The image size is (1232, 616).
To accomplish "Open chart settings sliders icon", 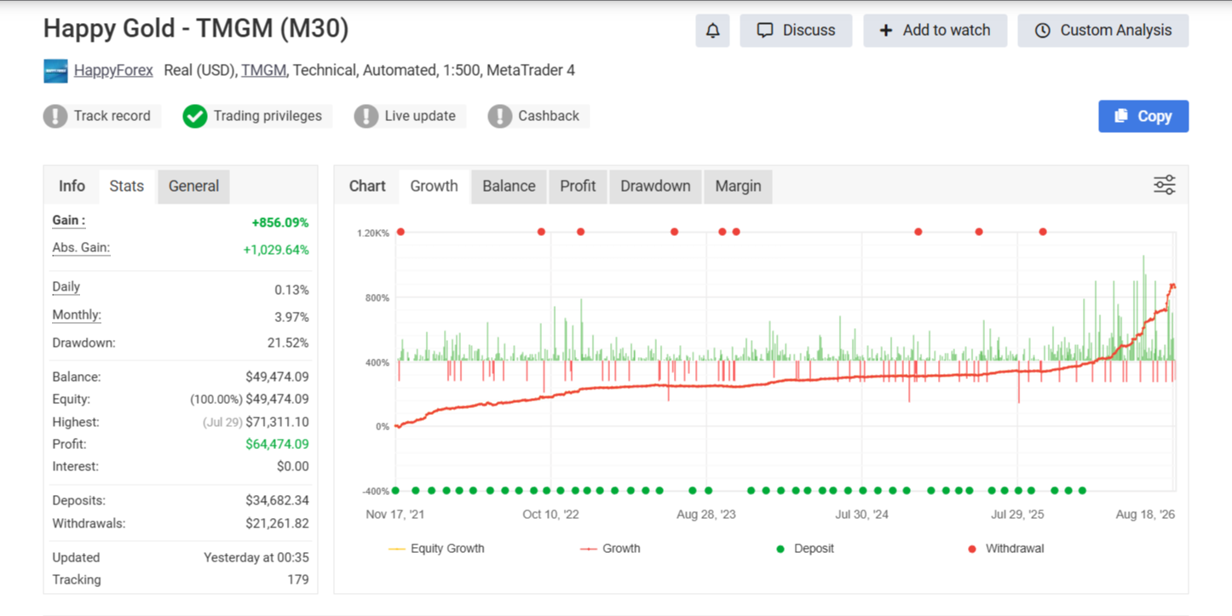I will (x=1164, y=185).
